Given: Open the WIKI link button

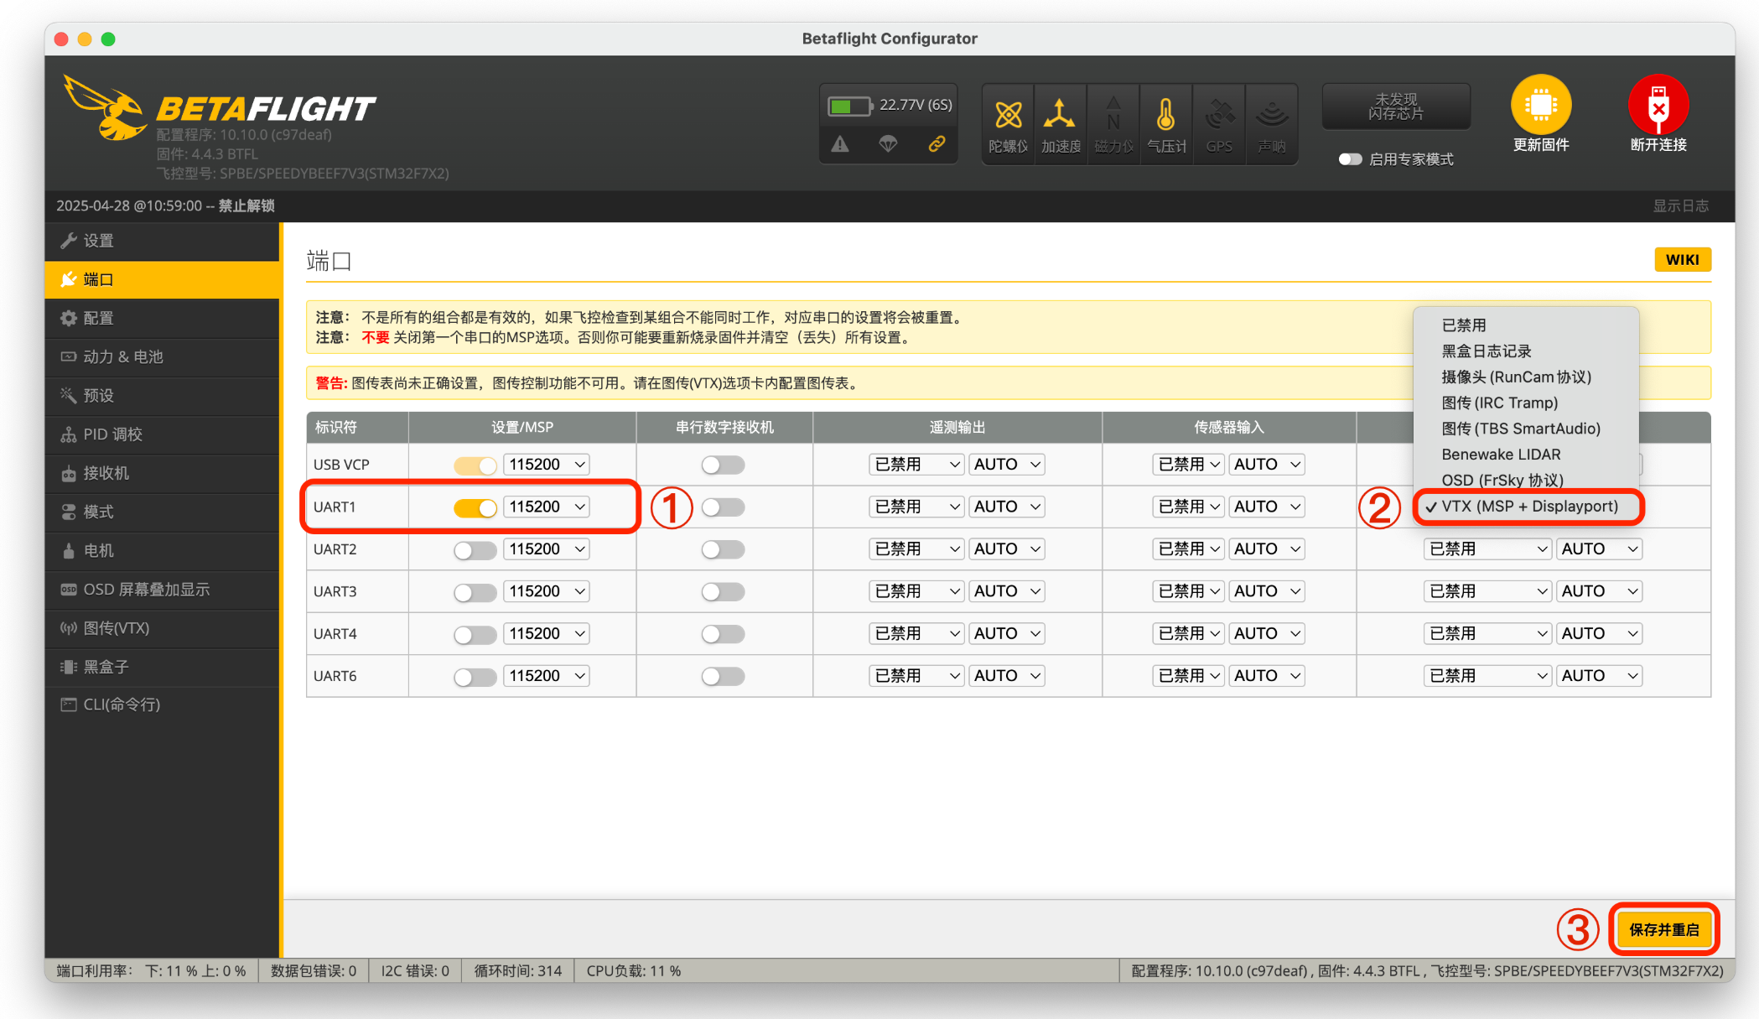Looking at the screenshot, I should tap(1682, 259).
